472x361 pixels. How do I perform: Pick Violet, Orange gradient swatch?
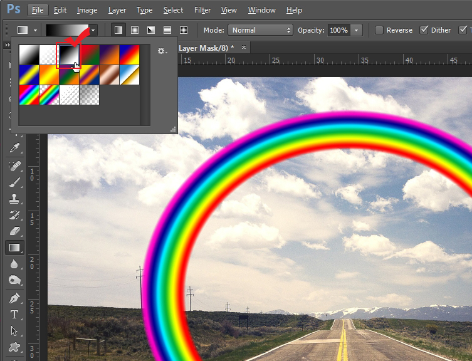point(110,55)
